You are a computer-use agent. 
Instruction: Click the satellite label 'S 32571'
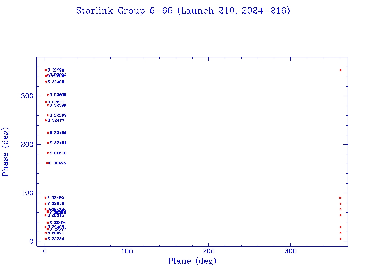[x=55, y=233]
